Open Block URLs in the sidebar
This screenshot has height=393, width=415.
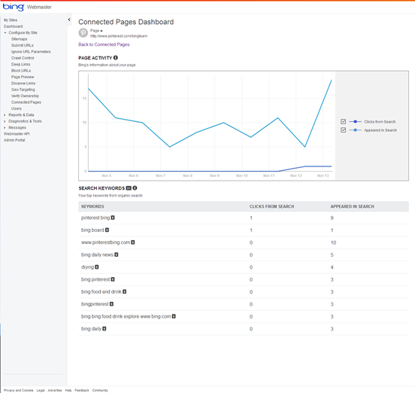(x=21, y=71)
